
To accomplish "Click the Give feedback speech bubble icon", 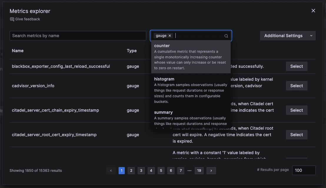I will pos(12,19).
